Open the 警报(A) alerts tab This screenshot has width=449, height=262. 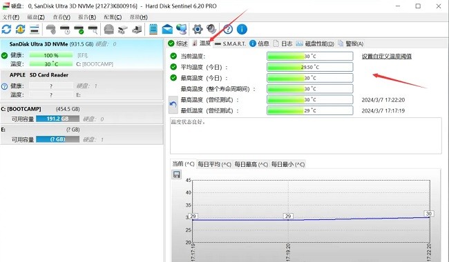351,43
